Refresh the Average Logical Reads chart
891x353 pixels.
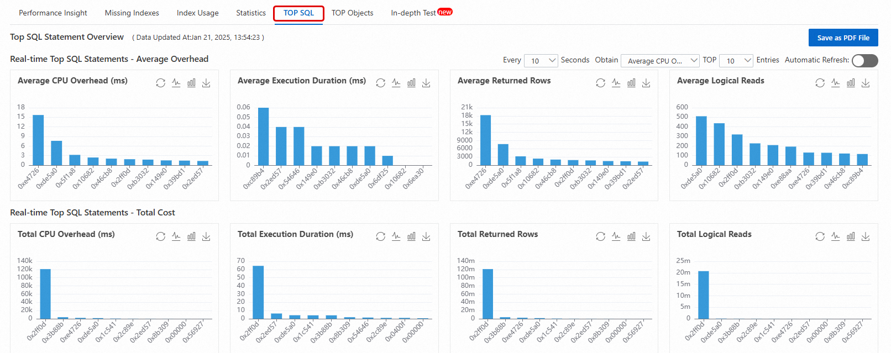[820, 83]
